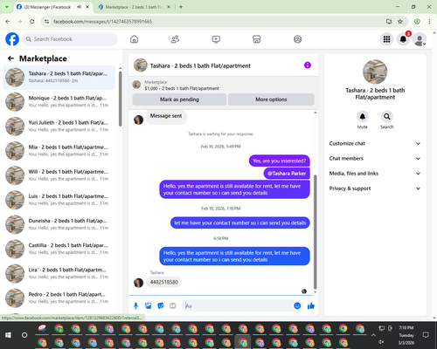The image size is (437, 349).
Task: Search in conversation using the magnifier icon
Action: tap(387, 117)
